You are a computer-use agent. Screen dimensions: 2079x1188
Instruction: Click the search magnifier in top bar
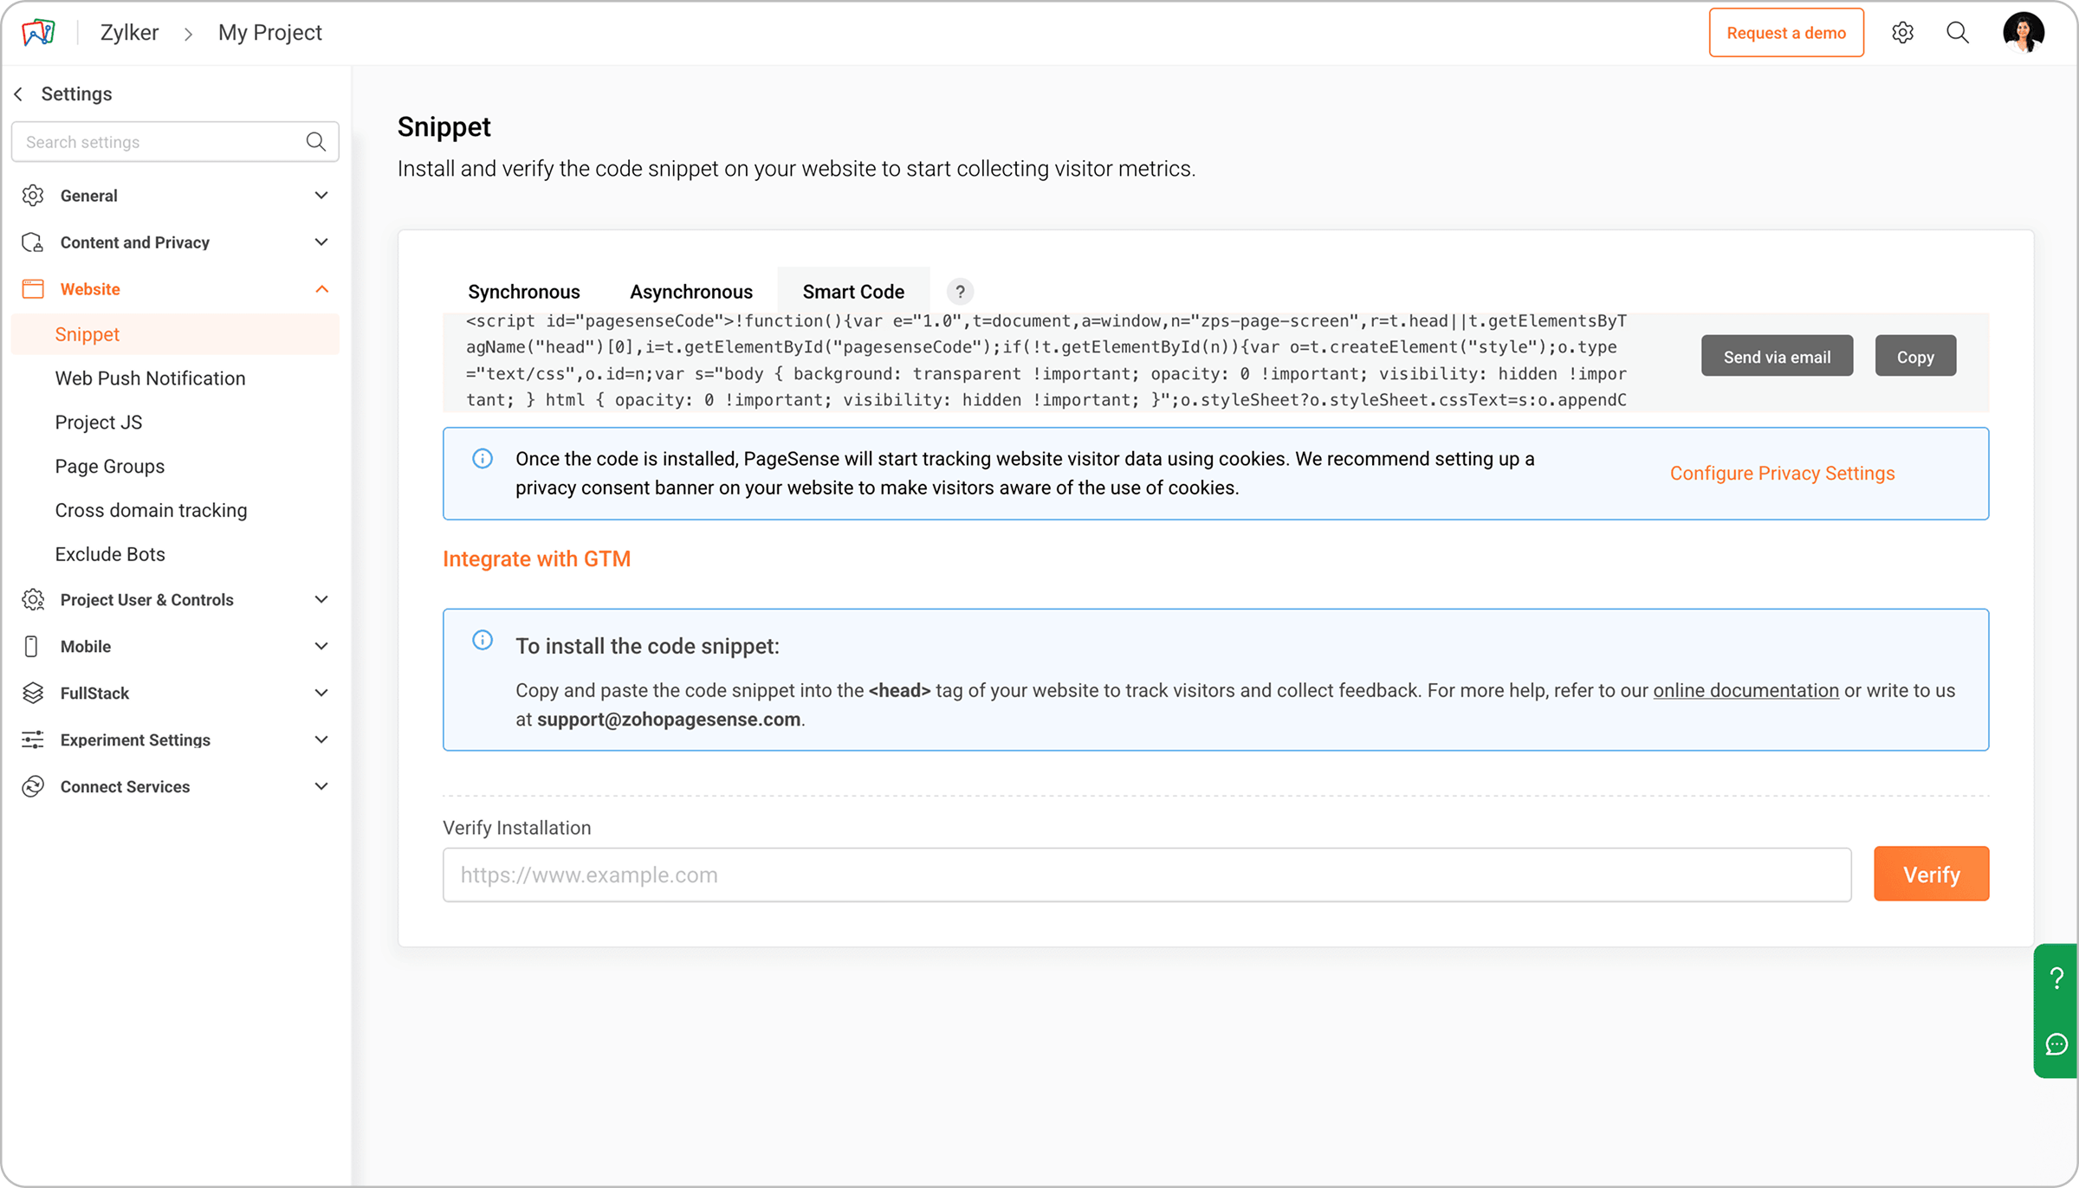pos(1958,33)
